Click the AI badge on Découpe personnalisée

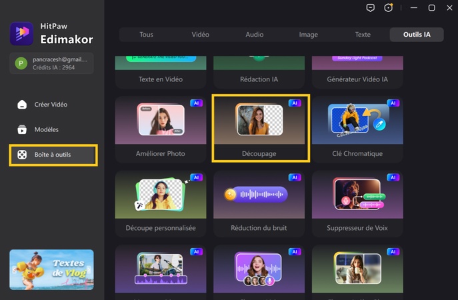[x=196, y=177]
